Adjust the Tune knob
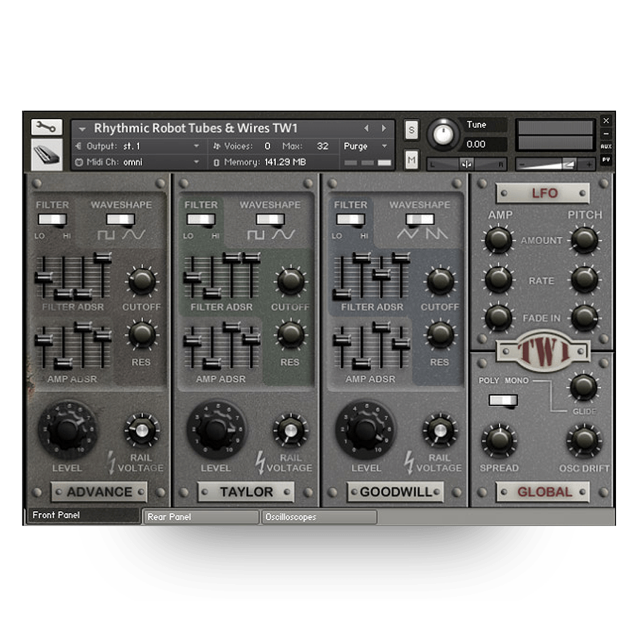This screenshot has width=638, height=638. point(443,134)
